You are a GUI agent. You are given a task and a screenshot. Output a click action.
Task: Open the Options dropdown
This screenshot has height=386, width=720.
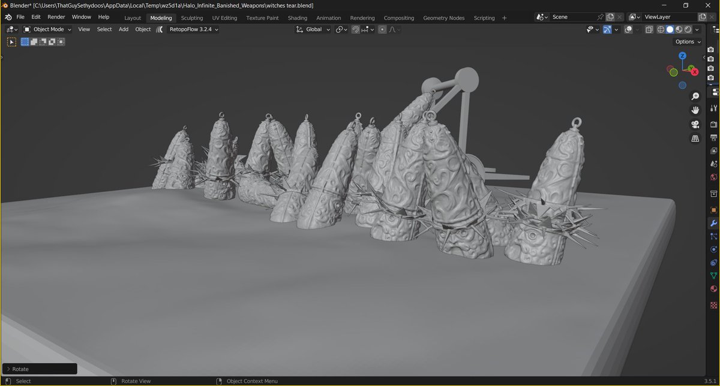687,41
